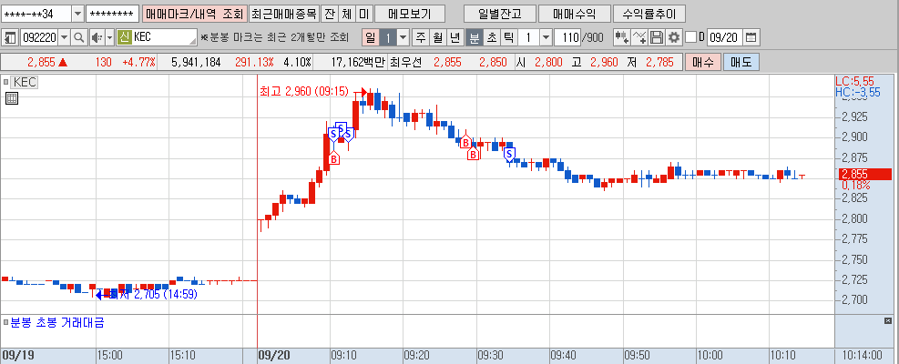Image resolution: width=899 pixels, height=364 pixels.
Task: Toggle the KEC series legend square
Action: [6, 83]
